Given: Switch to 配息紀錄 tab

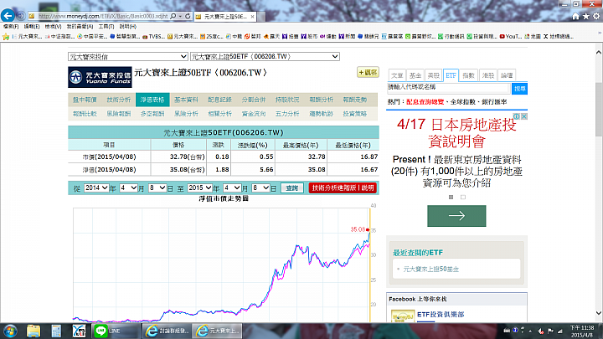Looking at the screenshot, I should point(219,100).
